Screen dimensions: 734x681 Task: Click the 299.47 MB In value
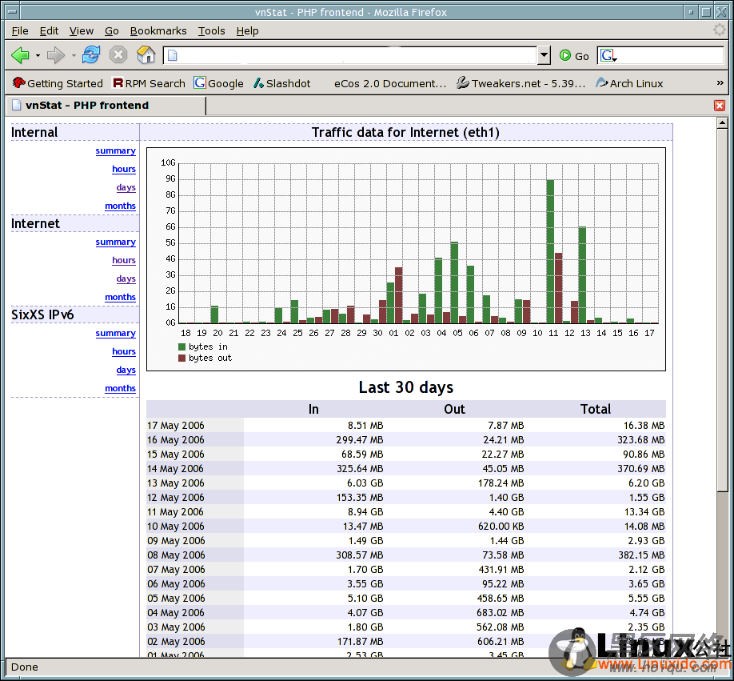click(360, 440)
